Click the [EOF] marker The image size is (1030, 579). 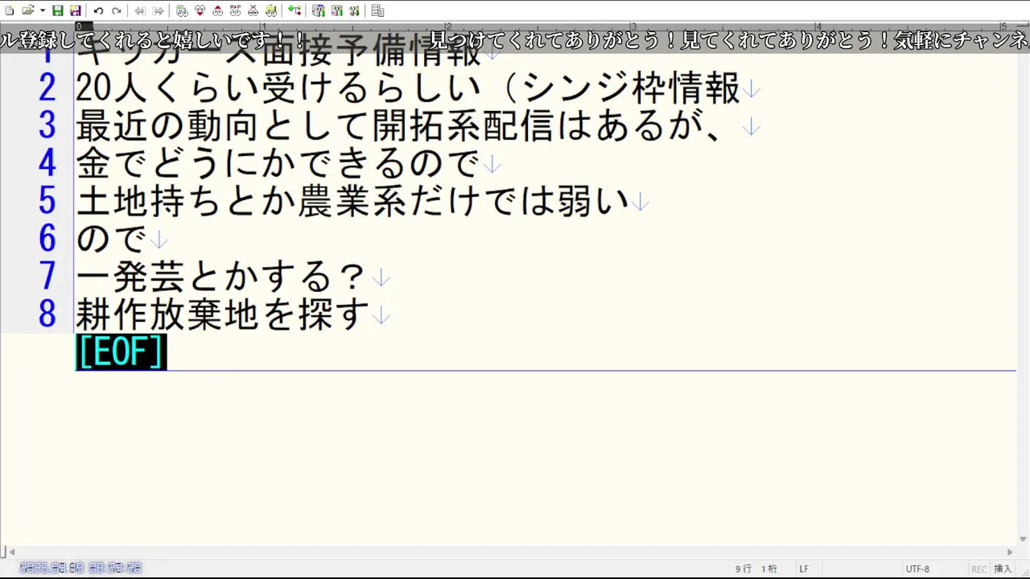(121, 352)
